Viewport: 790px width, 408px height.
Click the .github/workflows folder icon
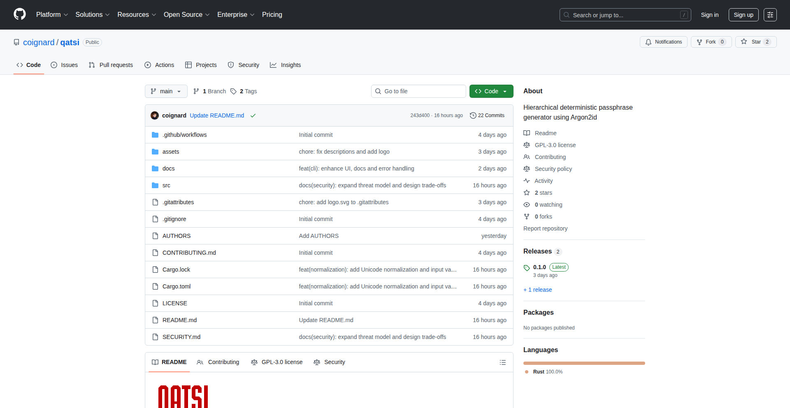pos(155,135)
